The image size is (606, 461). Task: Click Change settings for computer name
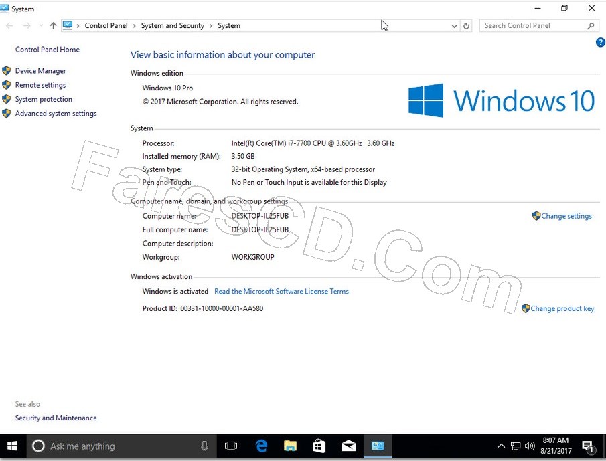click(566, 216)
